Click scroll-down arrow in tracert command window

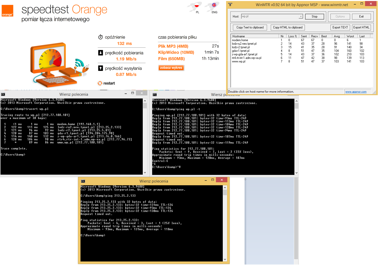click(145, 173)
